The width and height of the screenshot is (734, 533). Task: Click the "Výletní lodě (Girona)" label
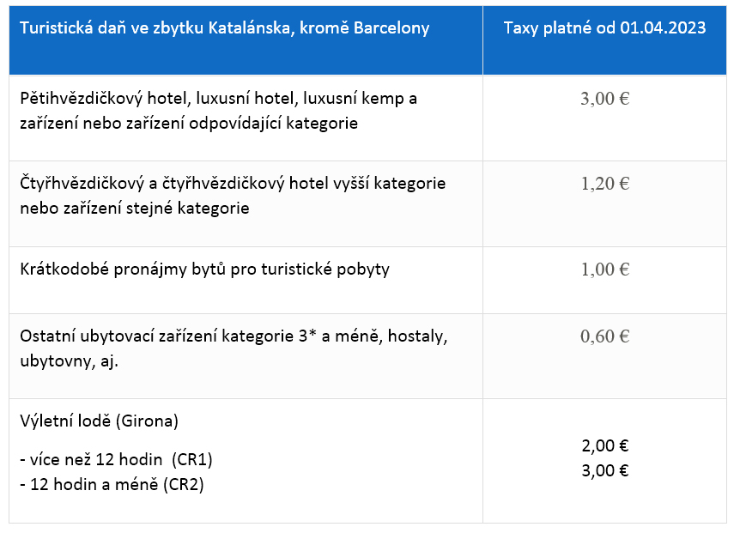pyautogui.click(x=99, y=422)
